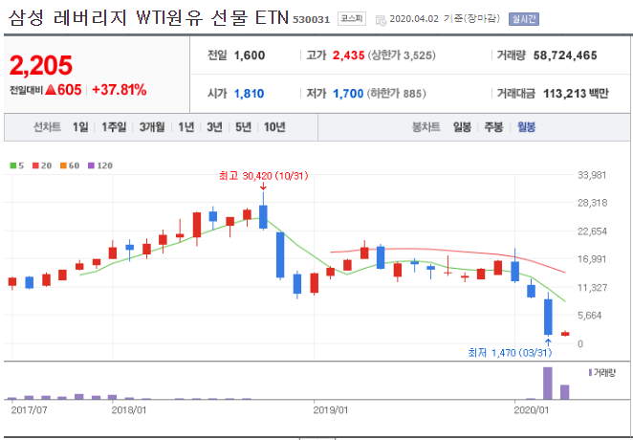The width and height of the screenshot is (633, 440).
Task: Click the 고가 2,435 value
Action: coord(348,55)
